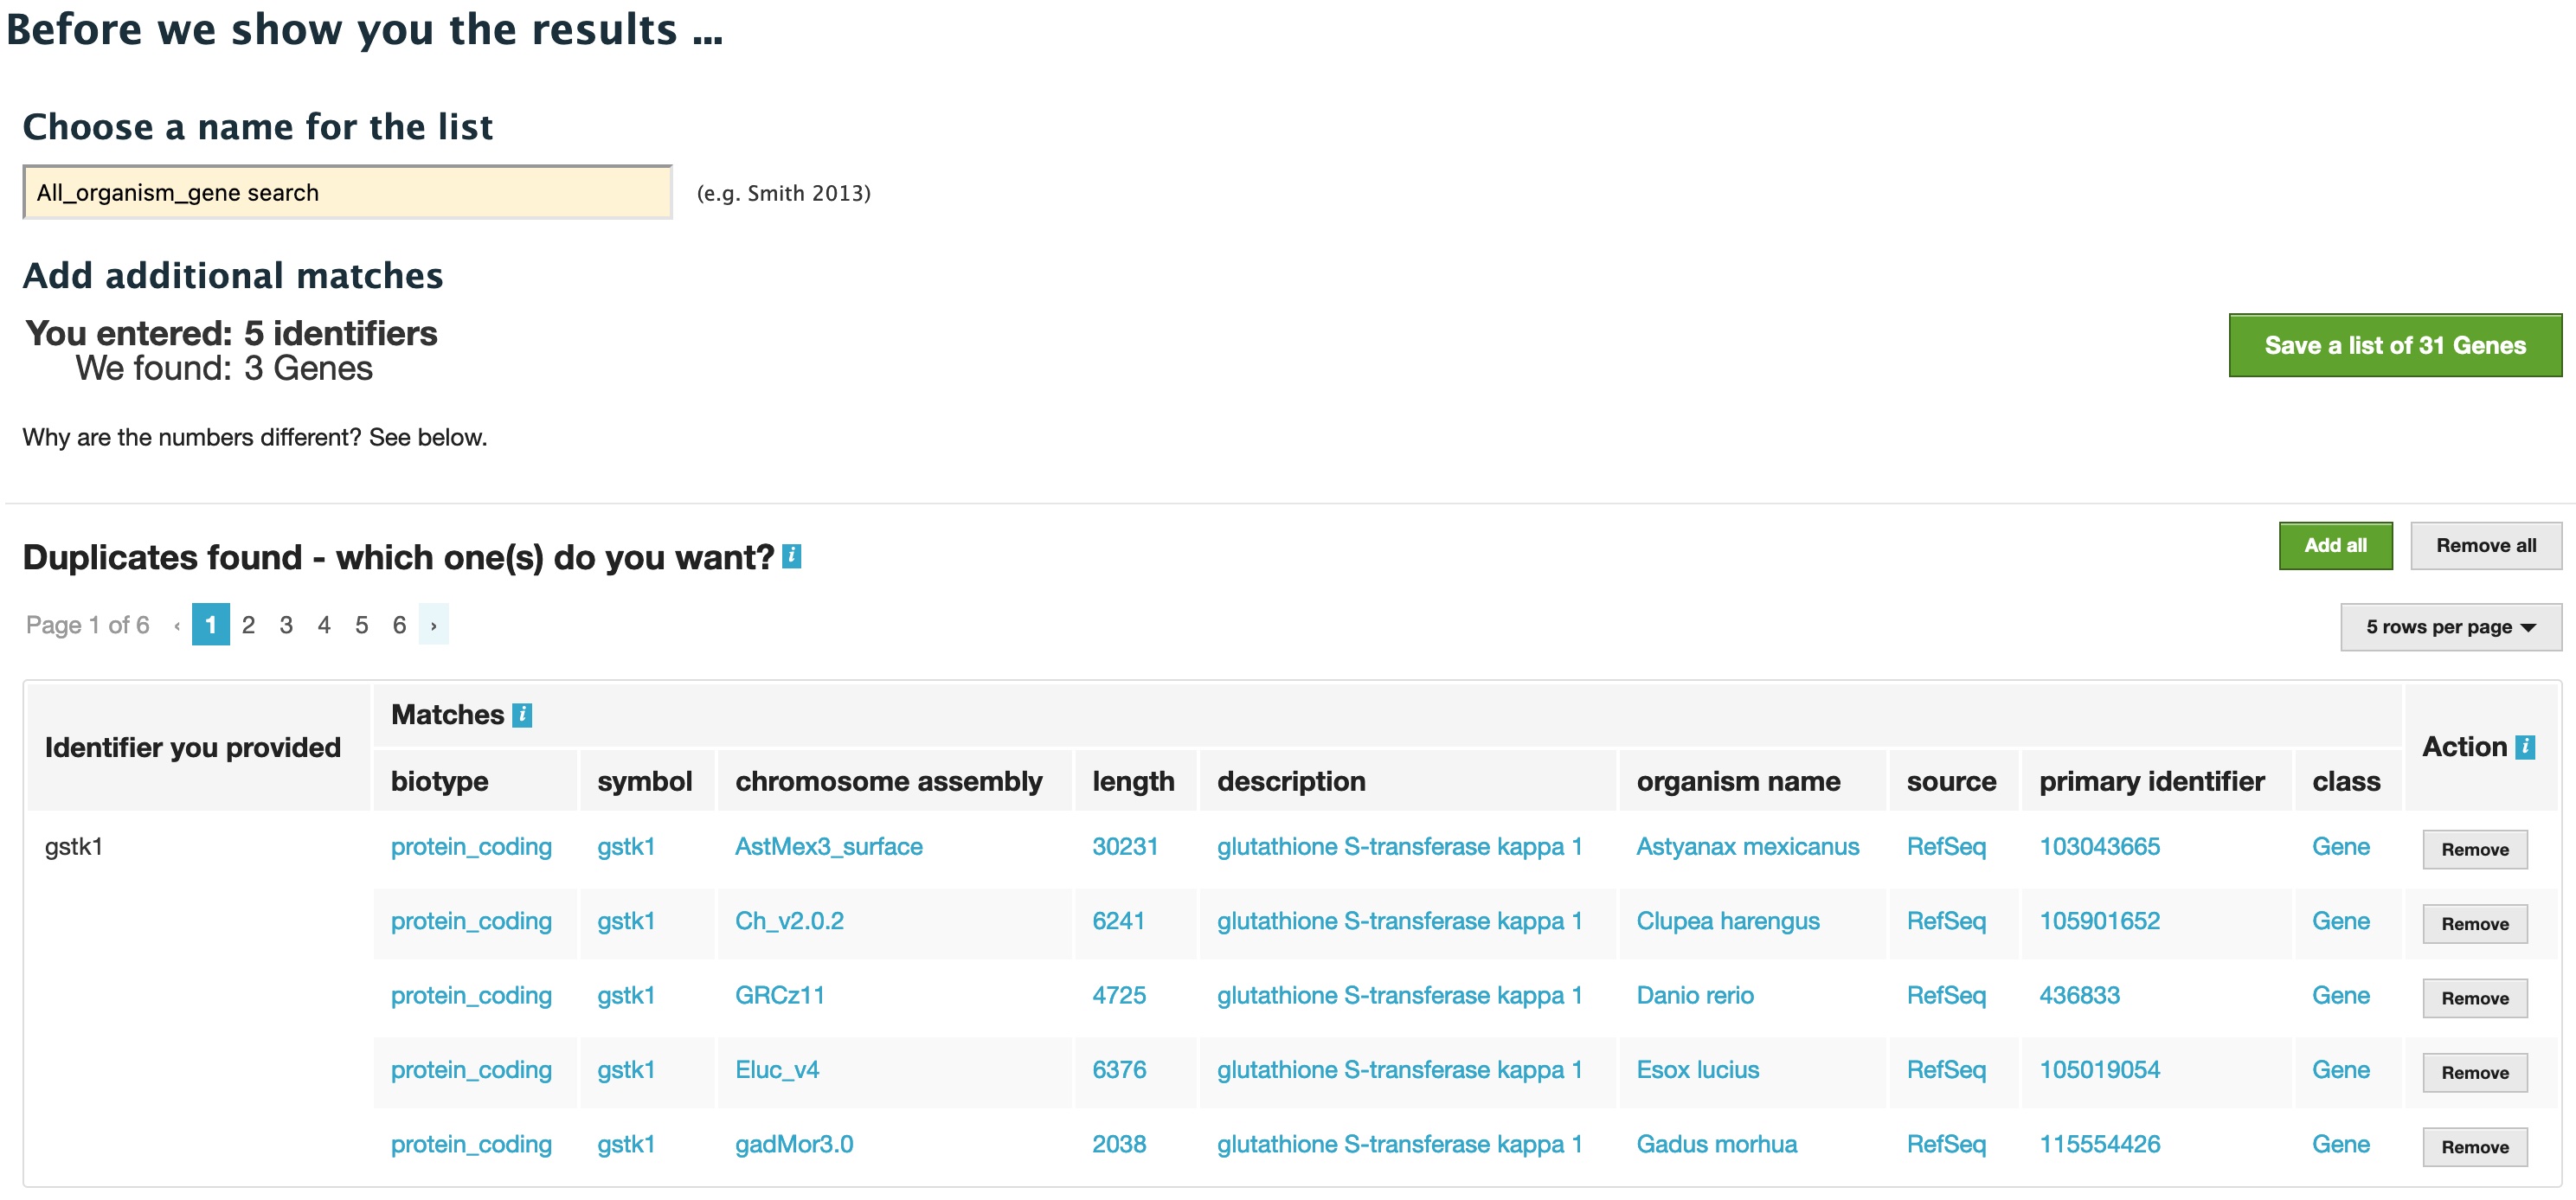Click length value 4725
This screenshot has width=2576, height=1200.
click(1119, 995)
